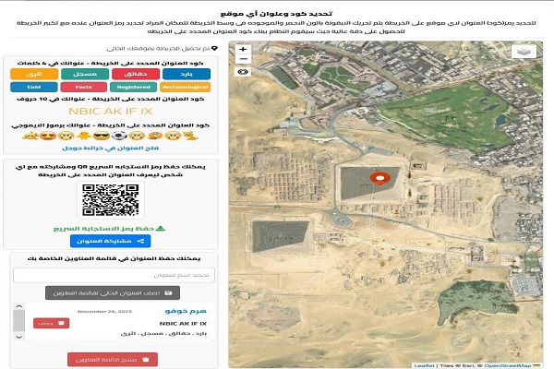Image resolution: width=554 pixels, height=369 pixels.
Task: Open the map layers switcher
Action: pyautogui.click(x=524, y=53)
